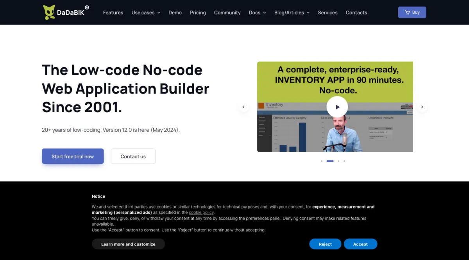Screen dimensions: 469x260
Task: Click Start free trial now
Action: [x=73, y=156]
